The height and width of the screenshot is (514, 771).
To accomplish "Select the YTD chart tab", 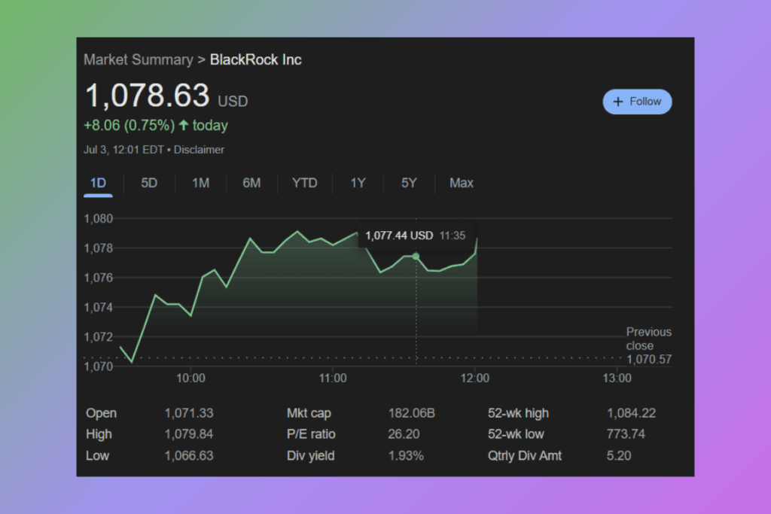I will pyautogui.click(x=305, y=183).
